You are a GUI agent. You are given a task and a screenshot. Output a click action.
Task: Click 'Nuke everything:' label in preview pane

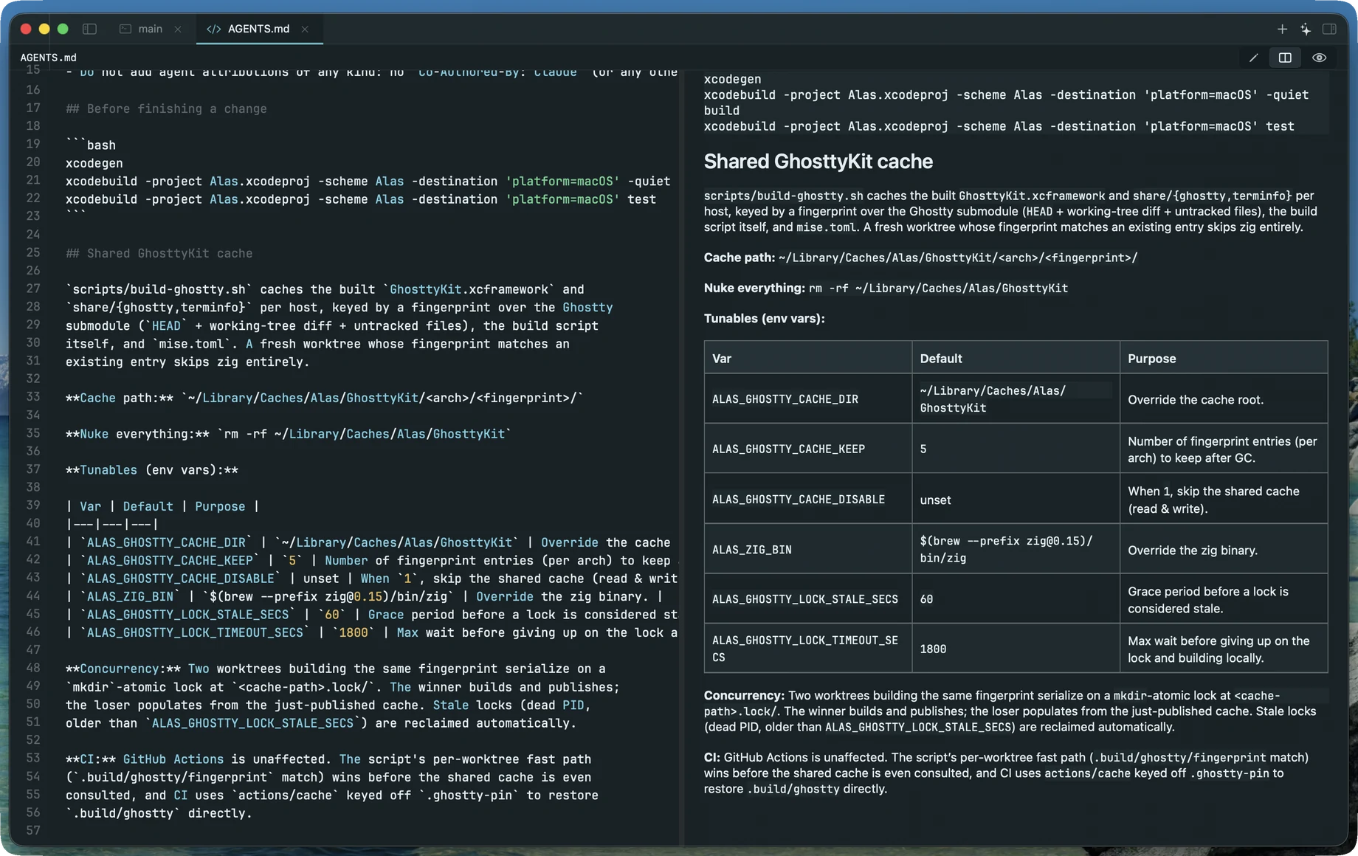[x=754, y=288]
